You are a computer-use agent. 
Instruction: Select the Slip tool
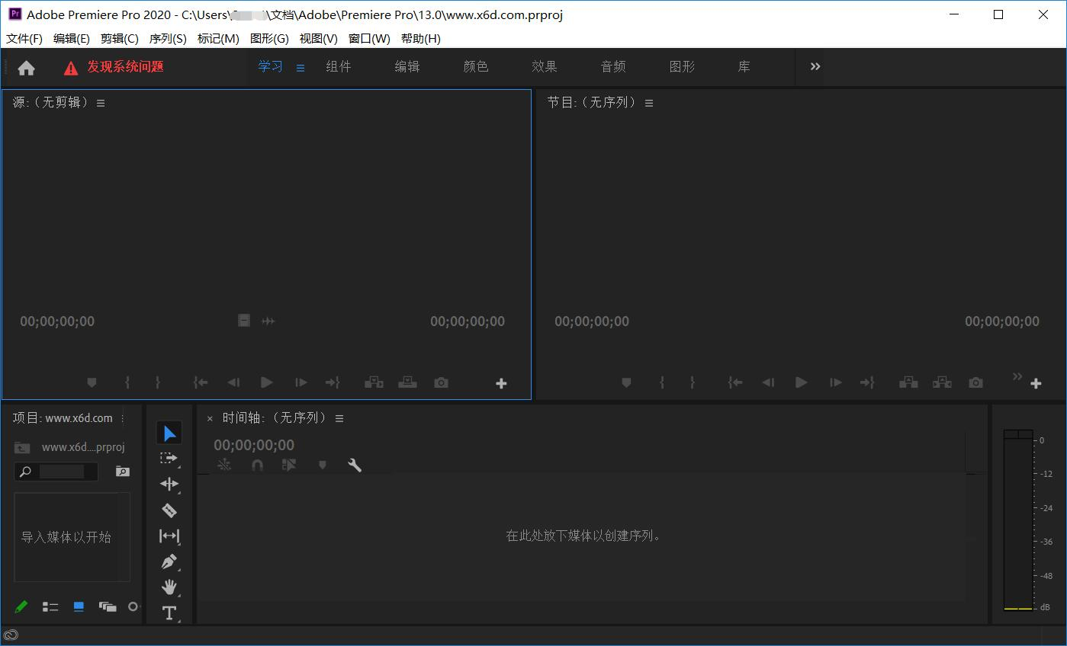169,536
